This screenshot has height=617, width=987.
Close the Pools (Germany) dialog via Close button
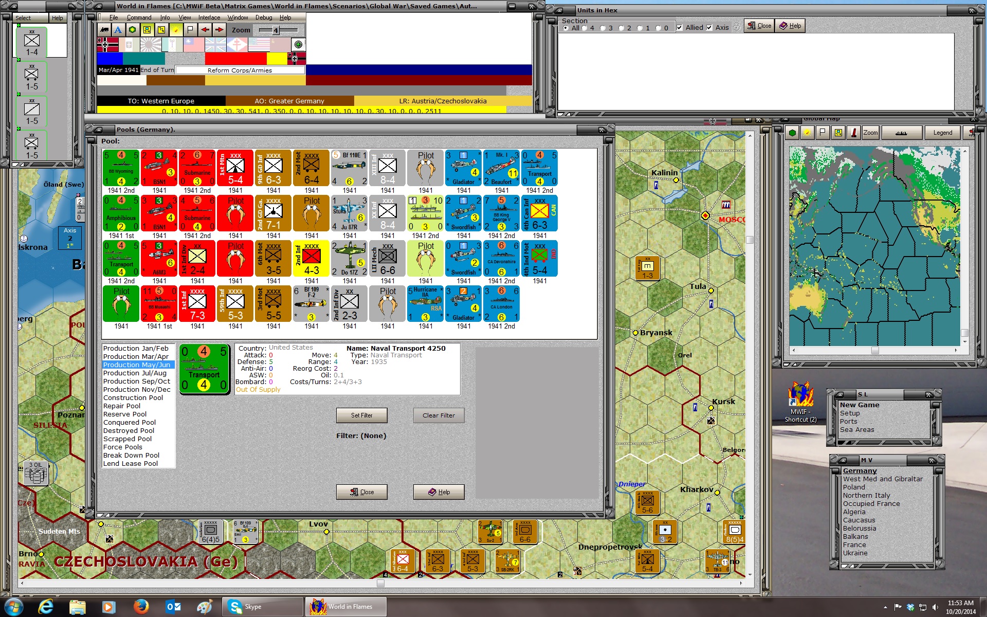(x=362, y=492)
